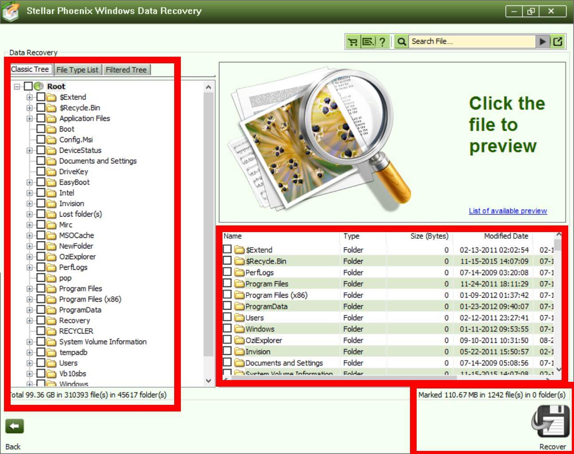Click the export icon at toolbar end

point(558,42)
